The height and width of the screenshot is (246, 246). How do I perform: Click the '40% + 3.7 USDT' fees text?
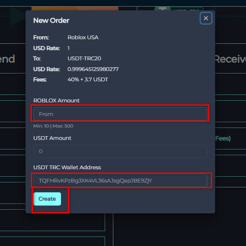tap(88, 80)
